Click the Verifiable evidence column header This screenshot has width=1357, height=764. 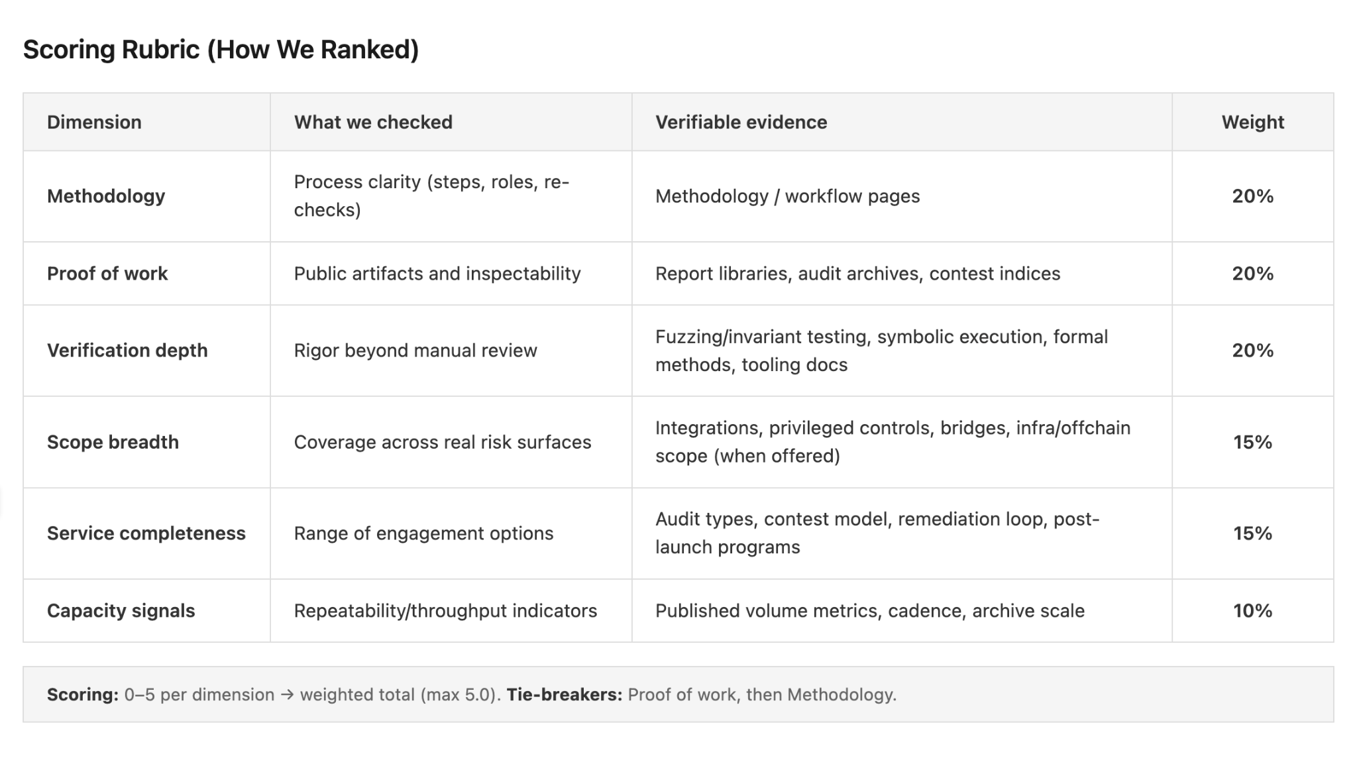pos(741,122)
